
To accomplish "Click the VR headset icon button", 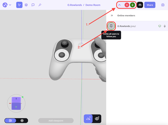I will [140, 5].
